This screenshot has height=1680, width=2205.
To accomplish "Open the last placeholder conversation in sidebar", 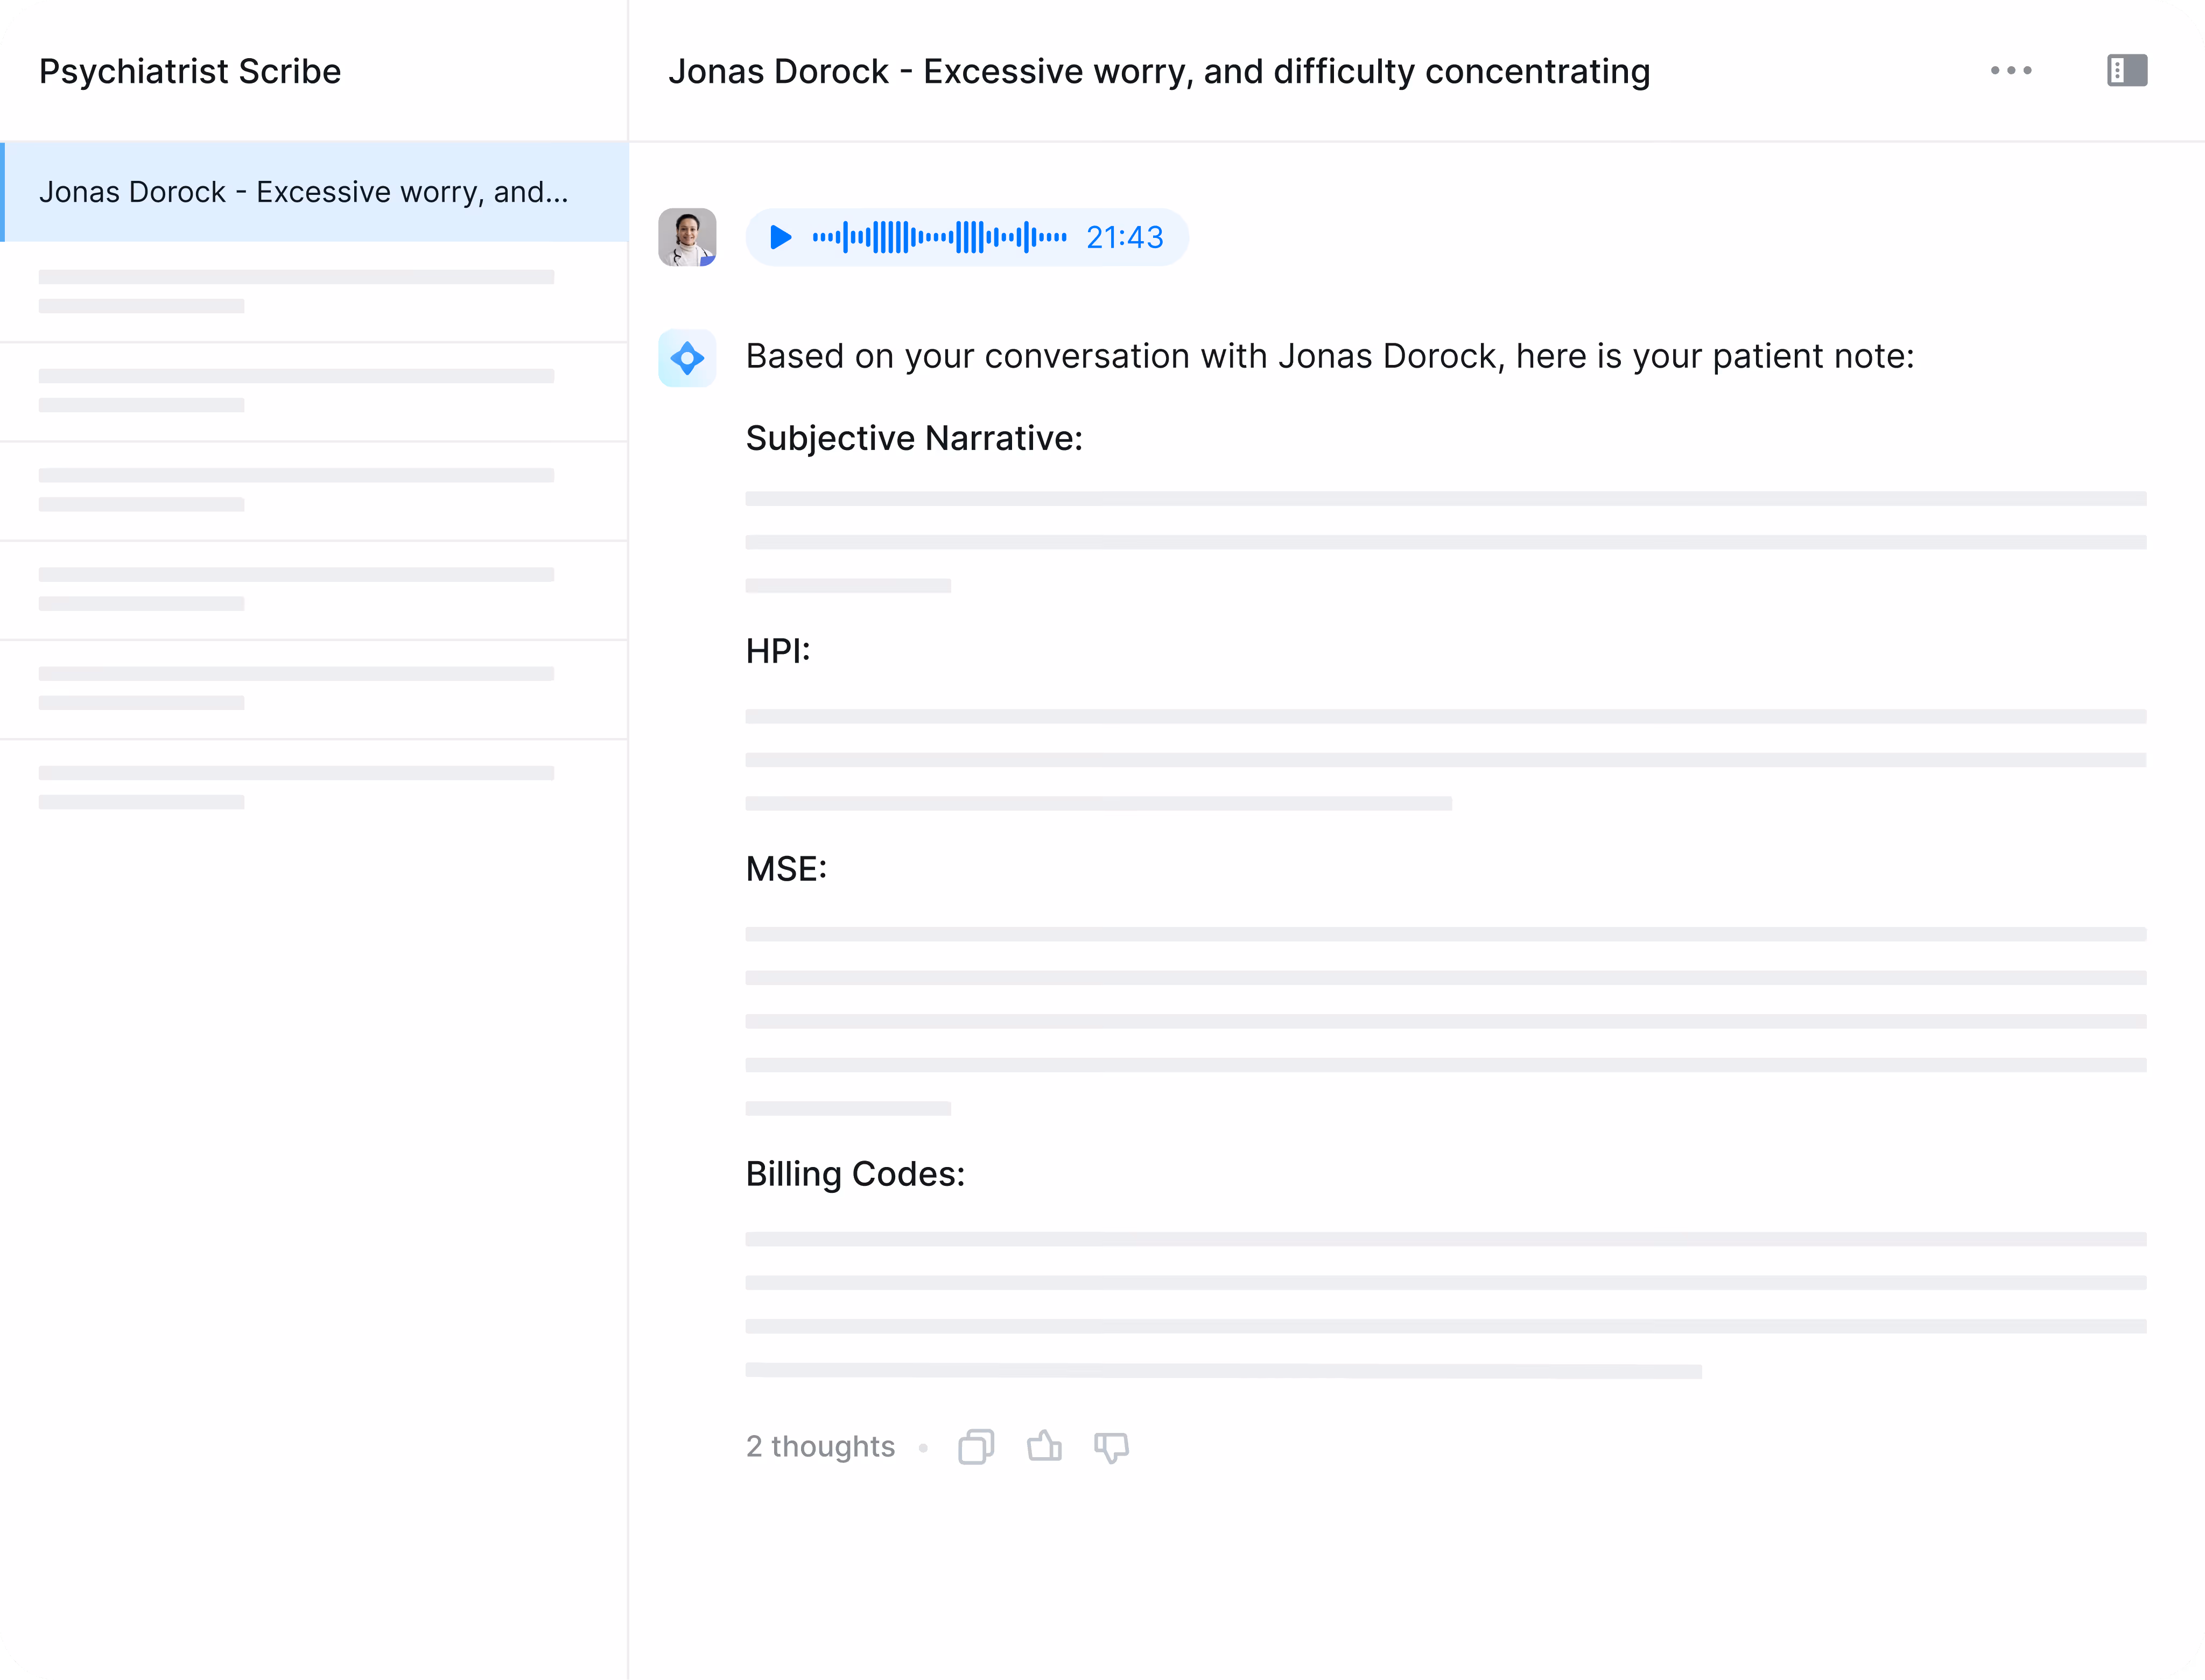I will pyautogui.click(x=296, y=788).
